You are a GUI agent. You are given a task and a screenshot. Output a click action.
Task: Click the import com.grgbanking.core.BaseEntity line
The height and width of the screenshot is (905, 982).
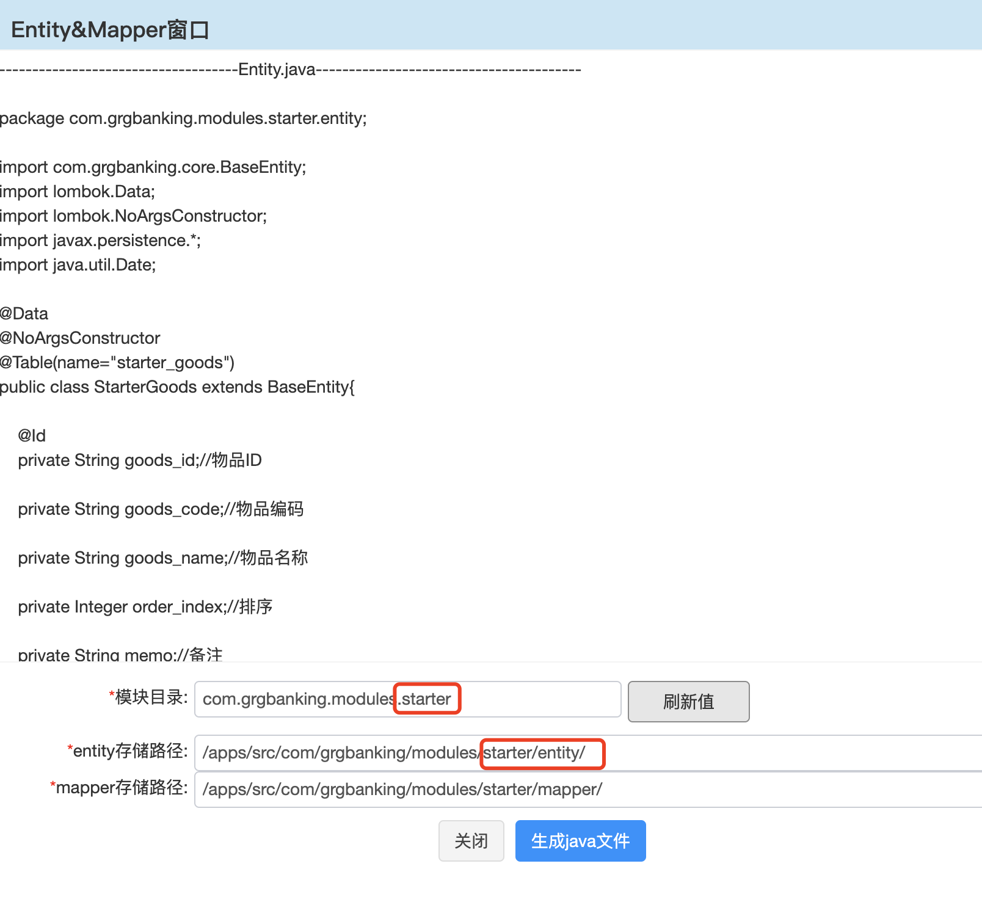click(153, 167)
